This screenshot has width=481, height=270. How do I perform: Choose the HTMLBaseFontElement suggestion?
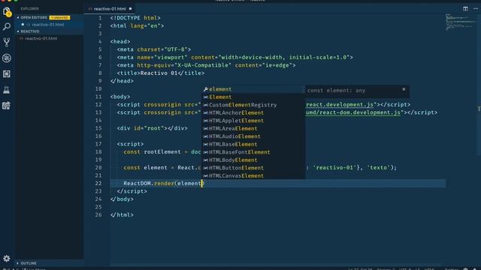[253, 152]
